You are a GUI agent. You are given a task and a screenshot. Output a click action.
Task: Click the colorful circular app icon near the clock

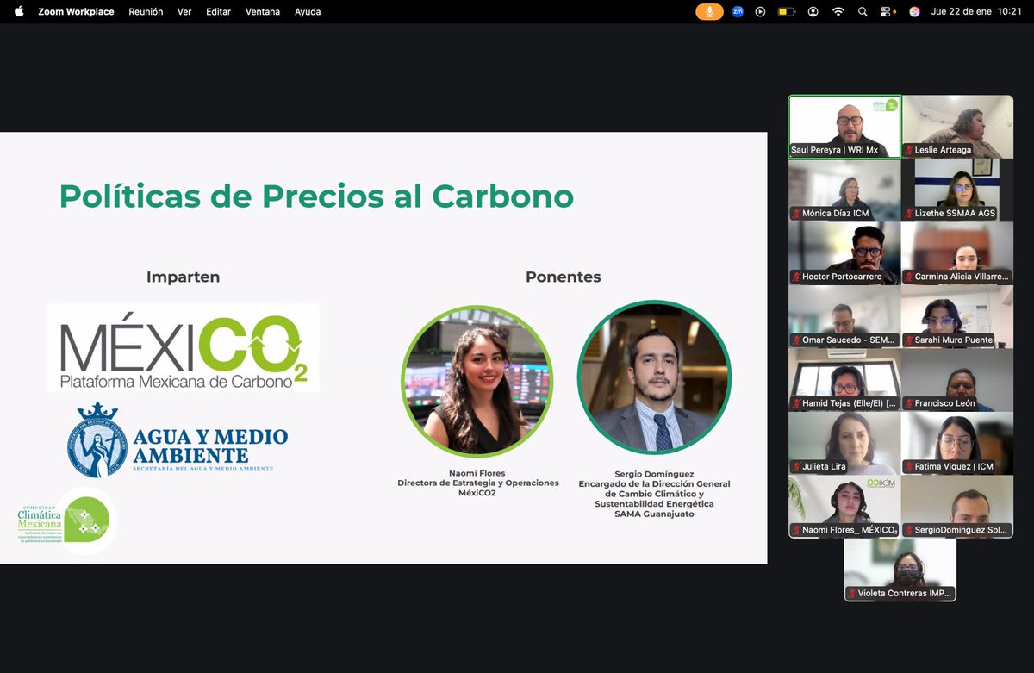914,11
